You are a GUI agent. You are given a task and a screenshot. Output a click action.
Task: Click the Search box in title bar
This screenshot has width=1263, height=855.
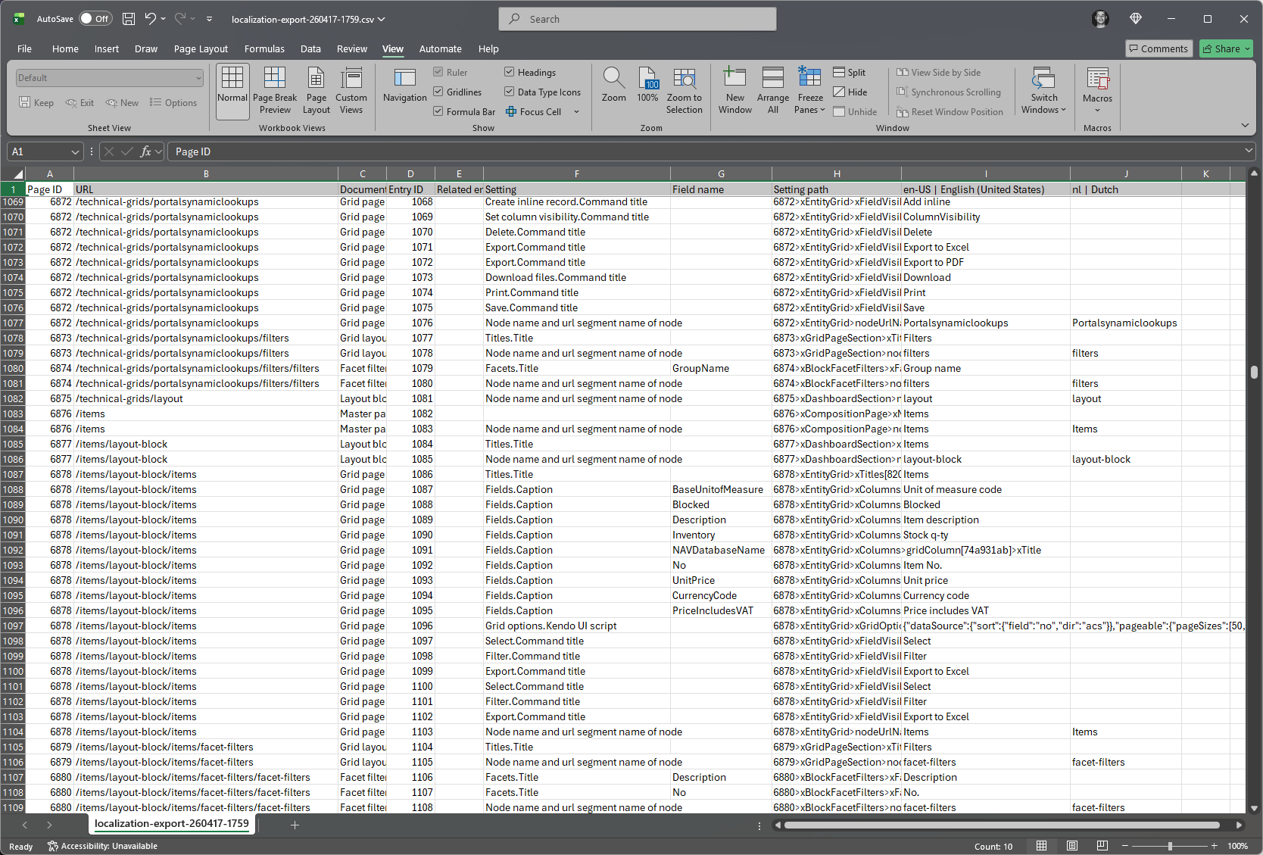click(638, 19)
